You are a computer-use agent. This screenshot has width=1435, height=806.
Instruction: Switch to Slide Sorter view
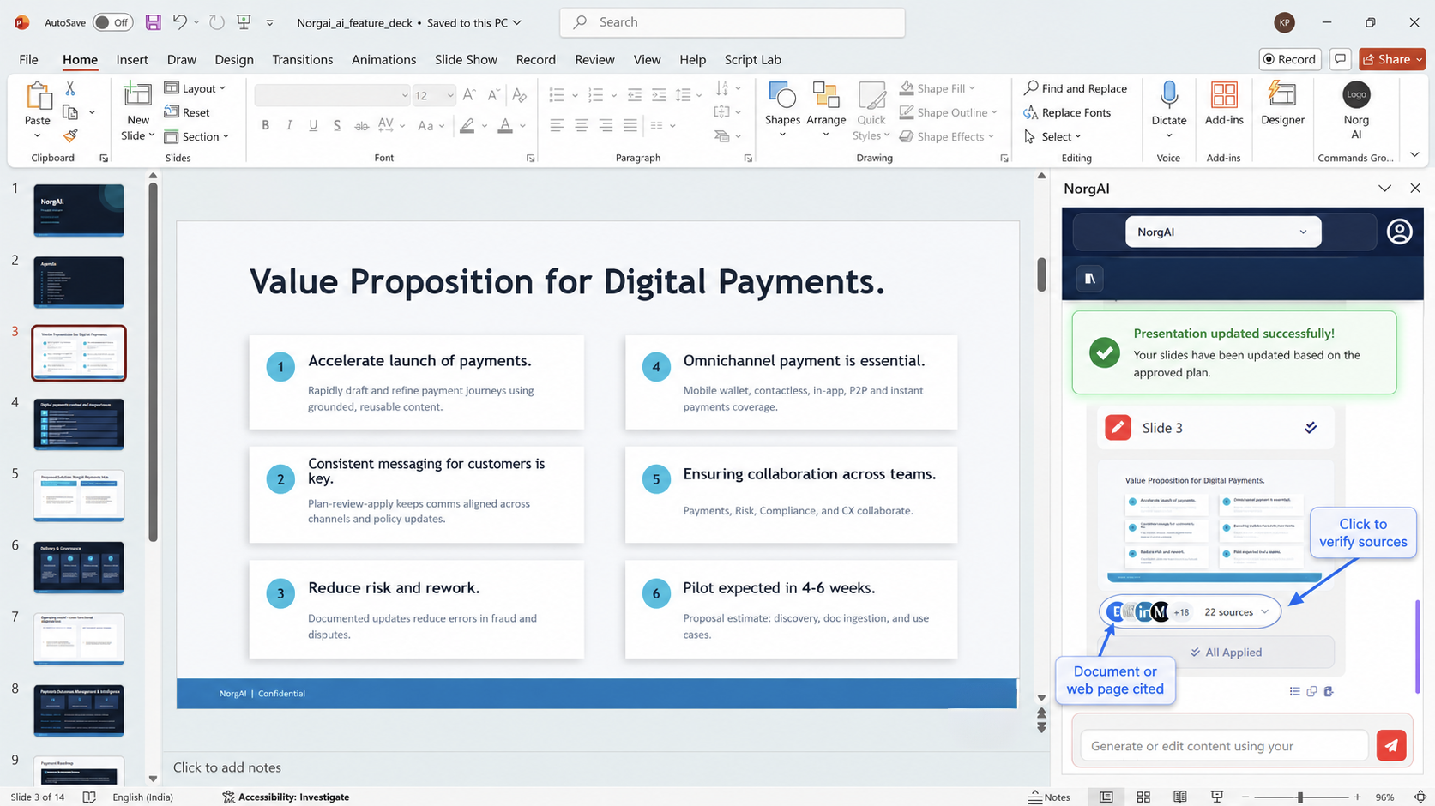click(1143, 797)
